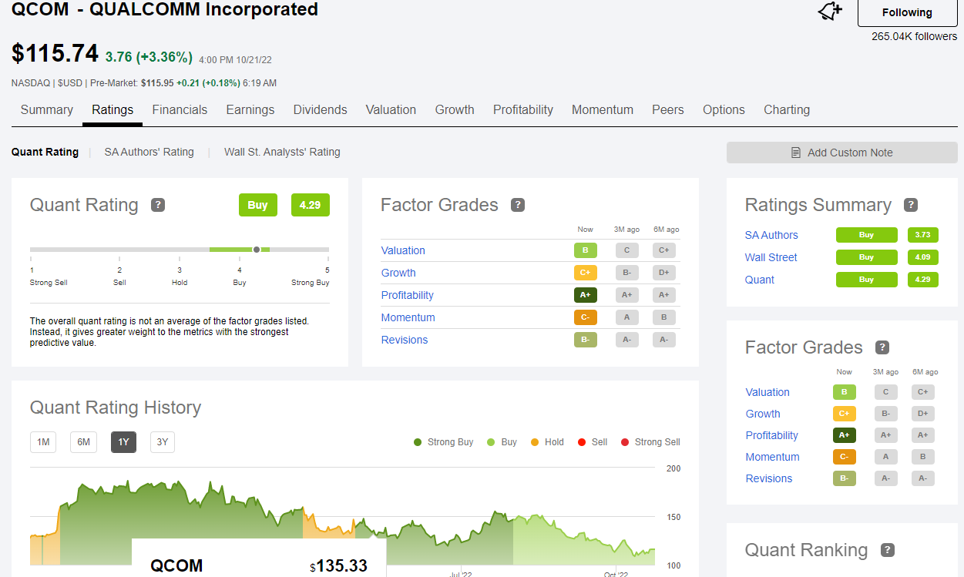This screenshot has height=577, width=964.
Task: Open Momentum link in sidebar Factor Grades
Action: tap(773, 457)
